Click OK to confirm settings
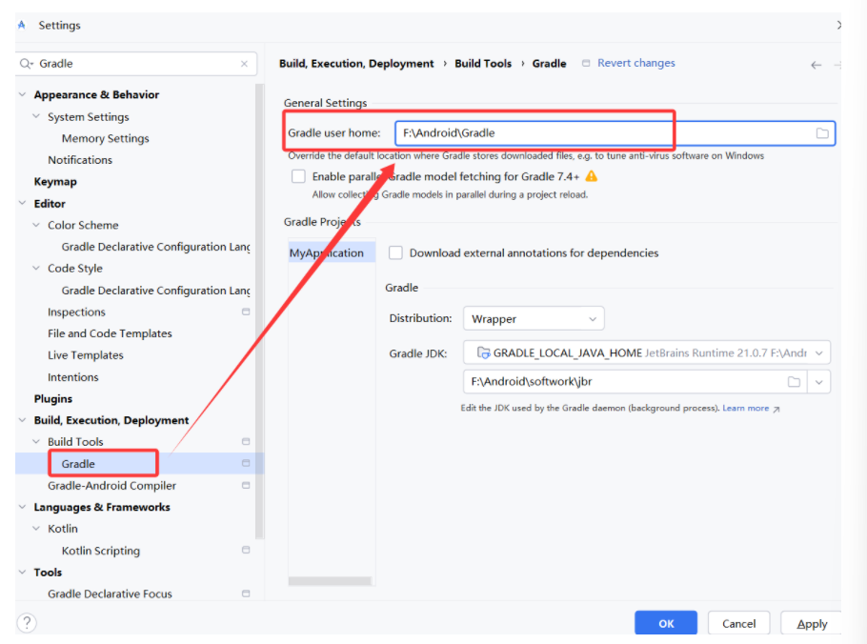Image resolution: width=867 pixels, height=644 pixels. coord(666,623)
